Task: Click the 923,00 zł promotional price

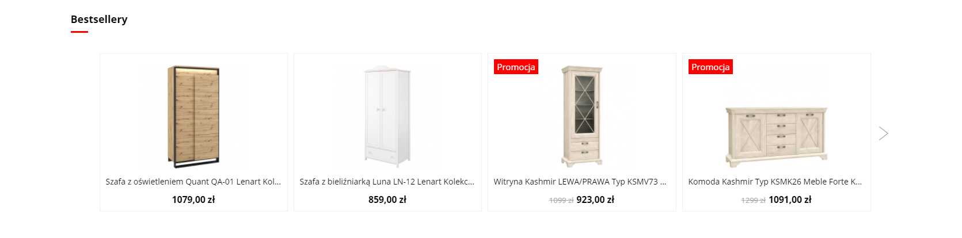Action: (x=595, y=199)
